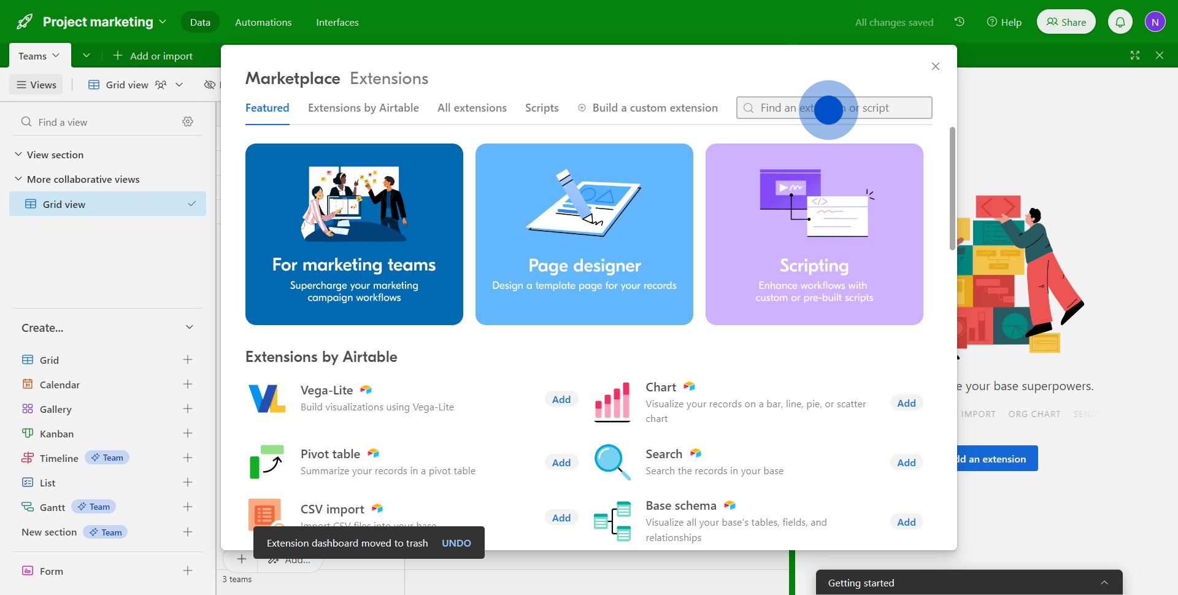1178x595 pixels.
Task: Click UNDO in the trash notification
Action: (456, 543)
